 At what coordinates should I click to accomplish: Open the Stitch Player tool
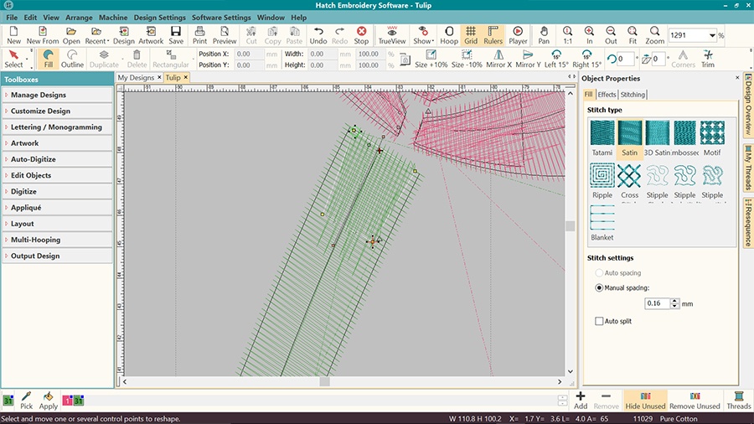coord(518,34)
